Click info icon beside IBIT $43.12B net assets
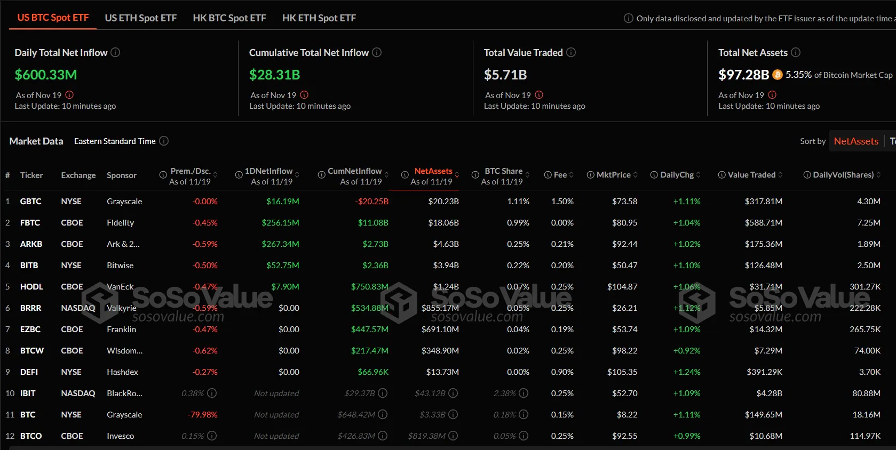This screenshot has height=450, width=896. point(453,393)
